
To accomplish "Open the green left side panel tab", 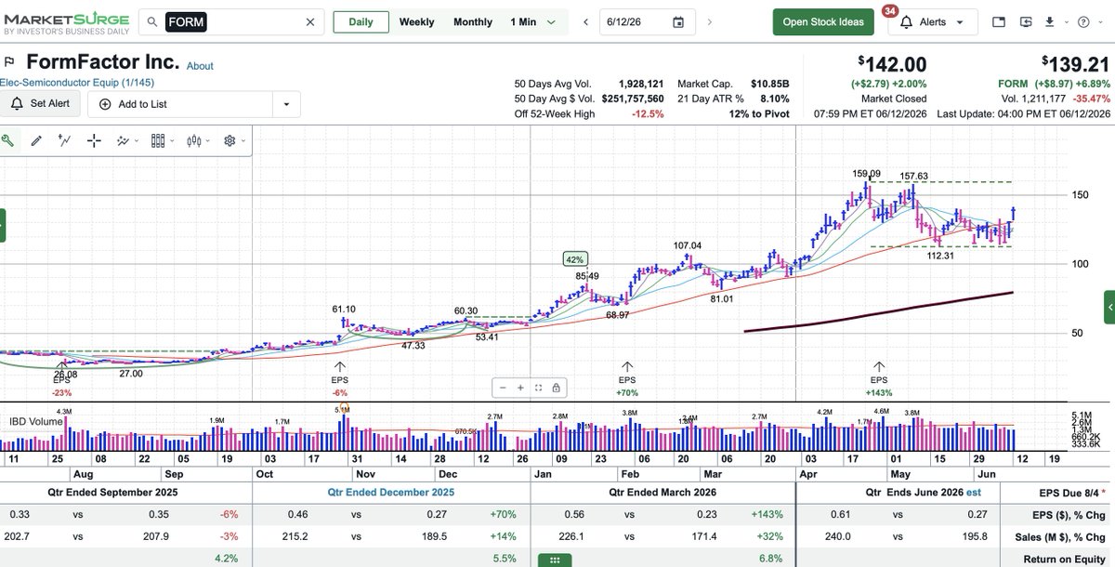I will [3, 225].
